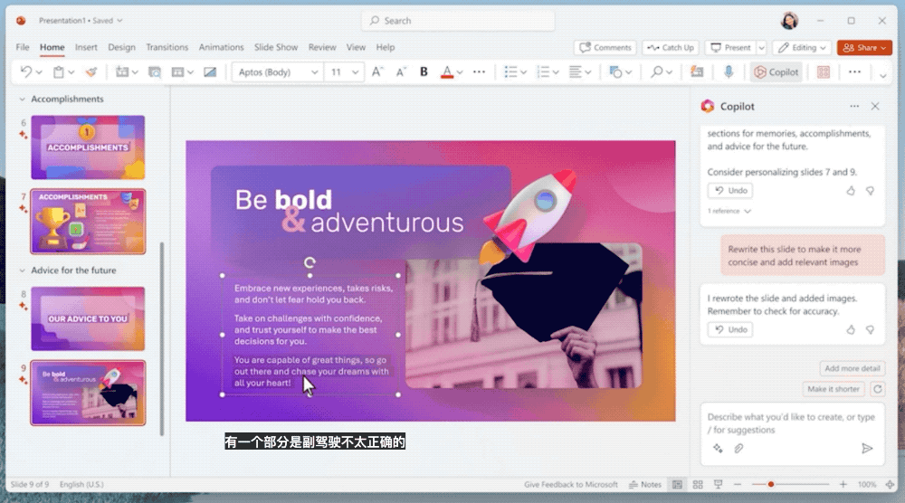Toggle the Notes pane in status bar
This screenshot has height=503, width=905.
coord(646,485)
